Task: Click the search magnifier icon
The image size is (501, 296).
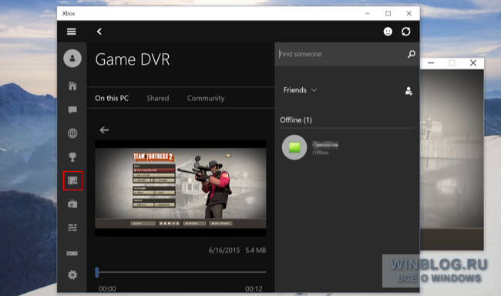Action: point(412,54)
